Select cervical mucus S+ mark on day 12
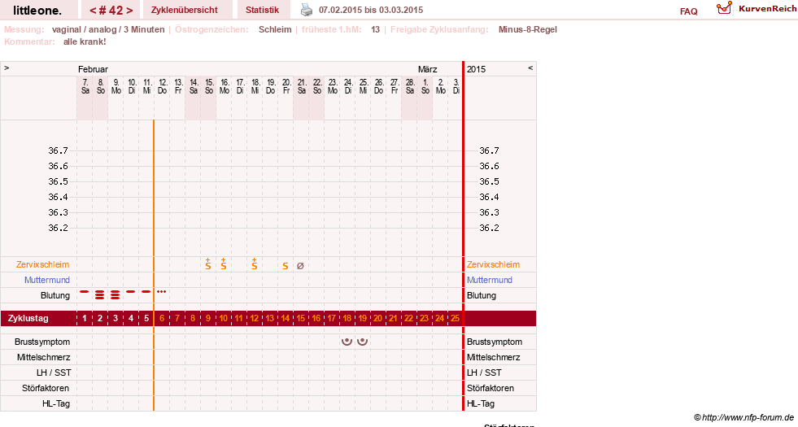This screenshot has width=798, height=427. pyautogui.click(x=255, y=264)
